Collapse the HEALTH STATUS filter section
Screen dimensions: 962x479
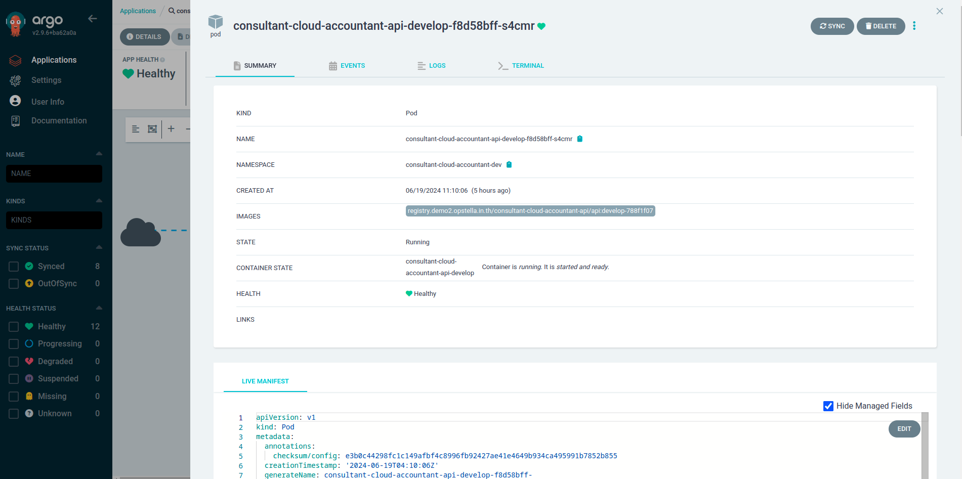coord(99,308)
